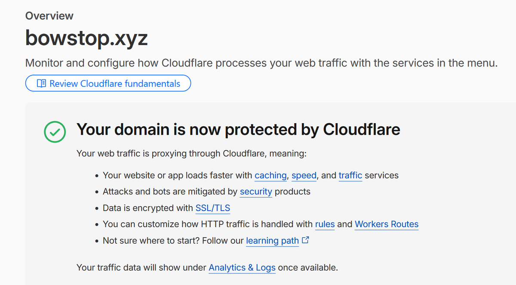516x285 pixels.
Task: Follow the learning path link
Action: pyautogui.click(x=272, y=241)
